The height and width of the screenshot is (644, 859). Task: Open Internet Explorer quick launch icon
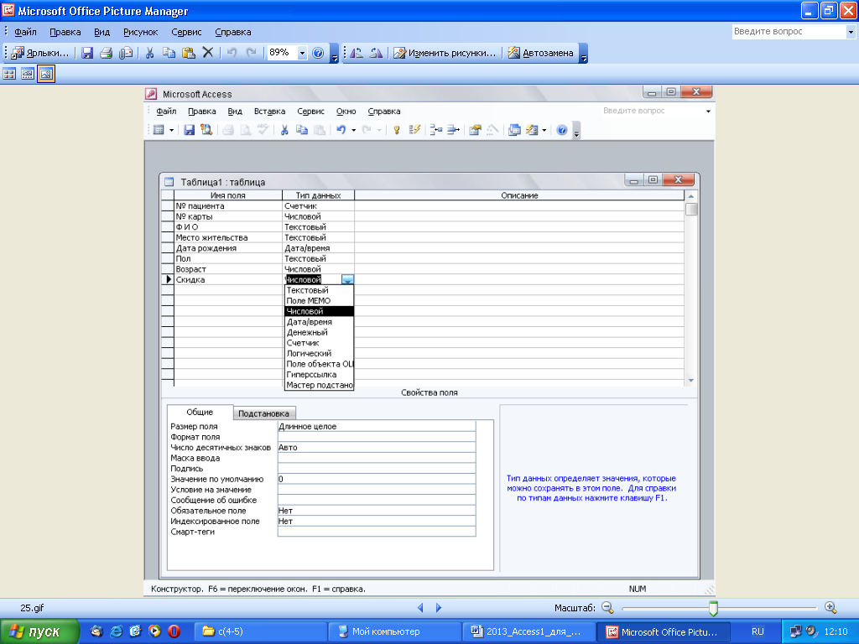point(116,631)
